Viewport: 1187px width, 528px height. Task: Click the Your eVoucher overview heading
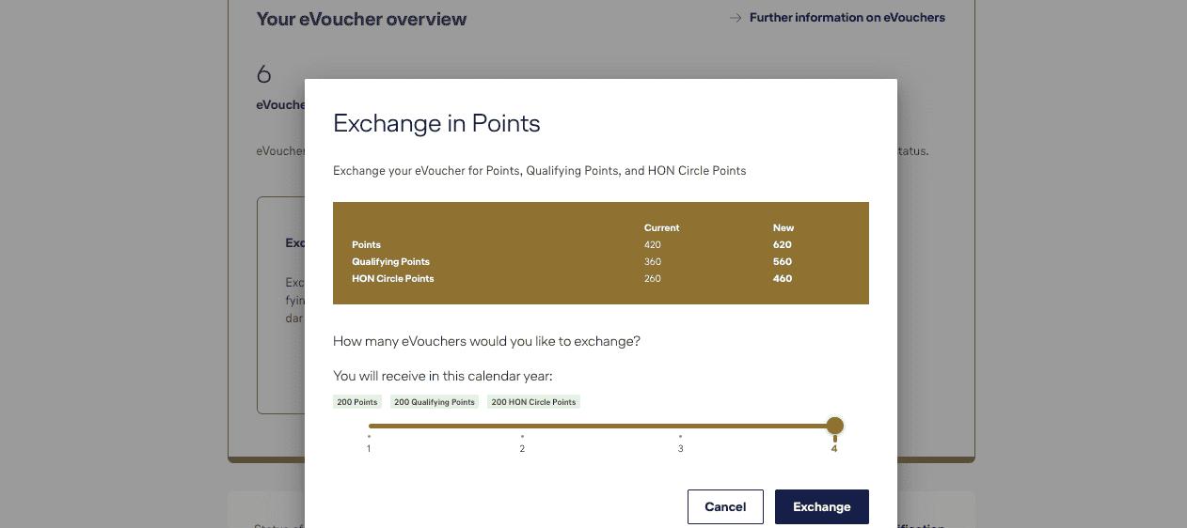click(x=361, y=19)
